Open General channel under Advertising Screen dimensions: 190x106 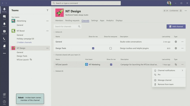[20, 25]
